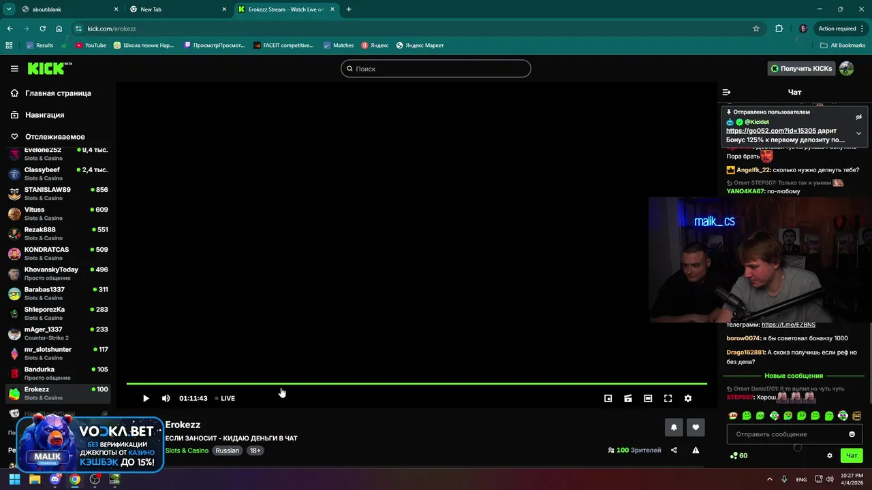
Task: Open Discord from the taskbar
Action: 55,479
